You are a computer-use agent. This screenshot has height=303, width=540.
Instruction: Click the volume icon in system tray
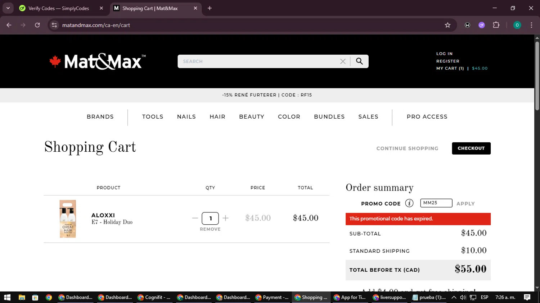pos(463,297)
